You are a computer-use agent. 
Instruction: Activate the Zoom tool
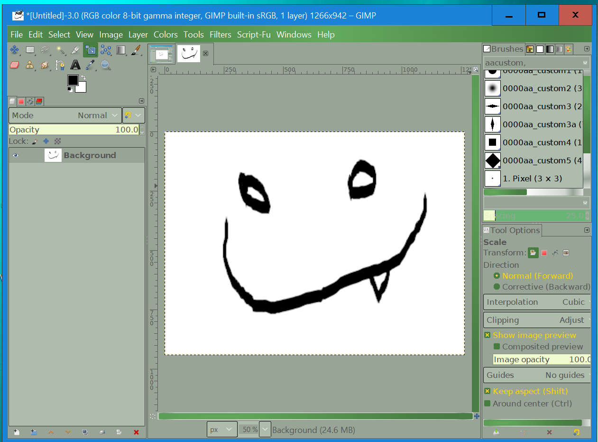105,65
